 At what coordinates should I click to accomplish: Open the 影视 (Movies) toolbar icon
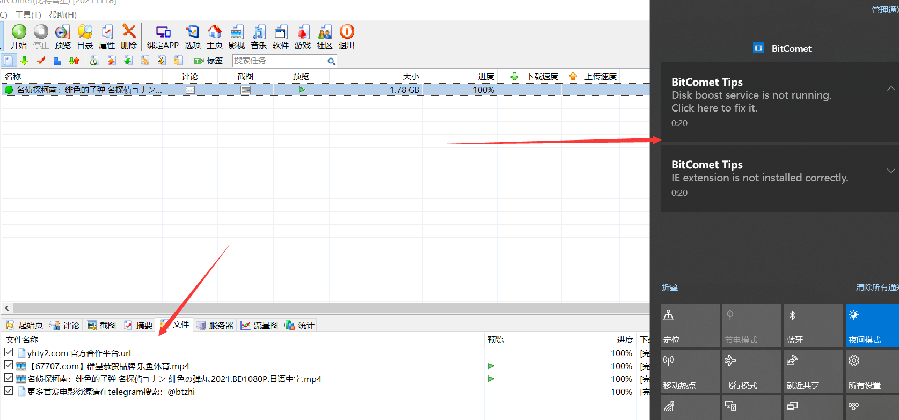click(x=237, y=37)
